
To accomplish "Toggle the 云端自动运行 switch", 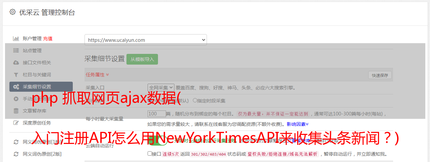I will tap(157, 140).
